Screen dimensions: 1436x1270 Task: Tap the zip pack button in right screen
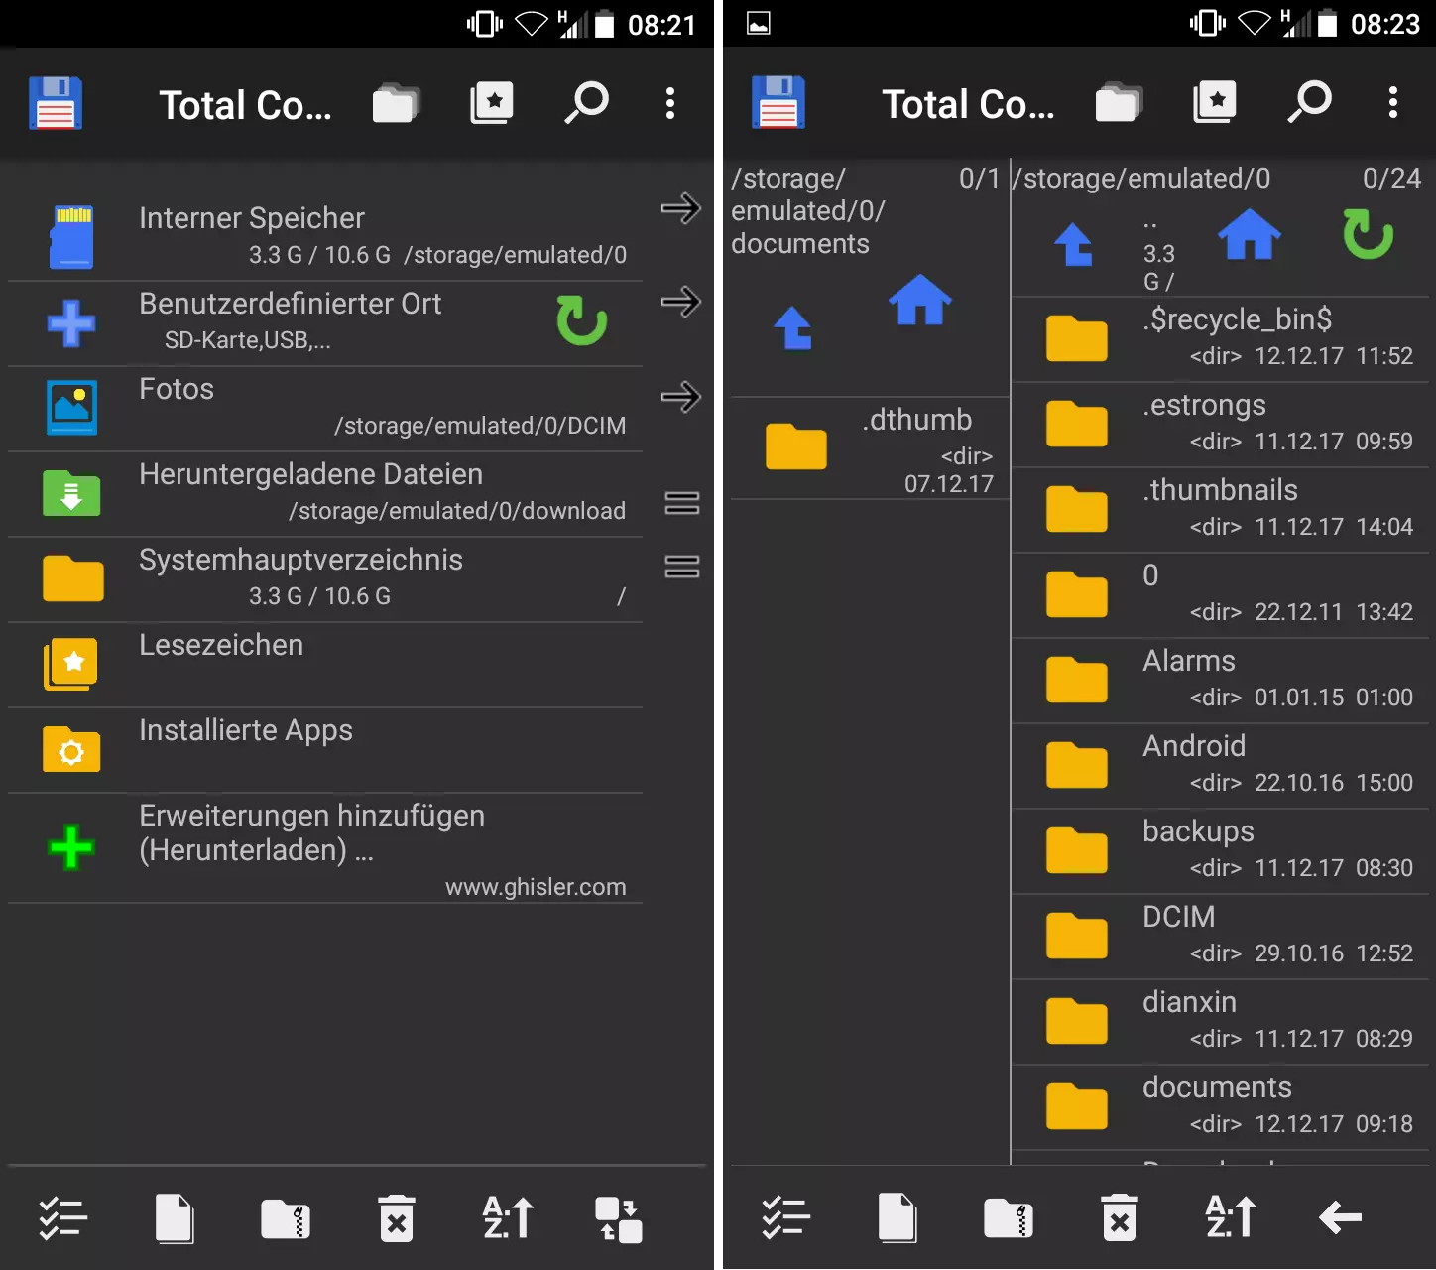pos(1009,1218)
